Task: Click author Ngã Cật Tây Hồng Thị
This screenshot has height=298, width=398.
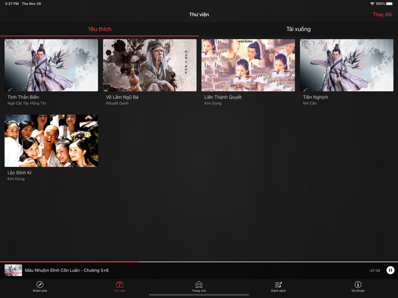Action: [x=27, y=103]
